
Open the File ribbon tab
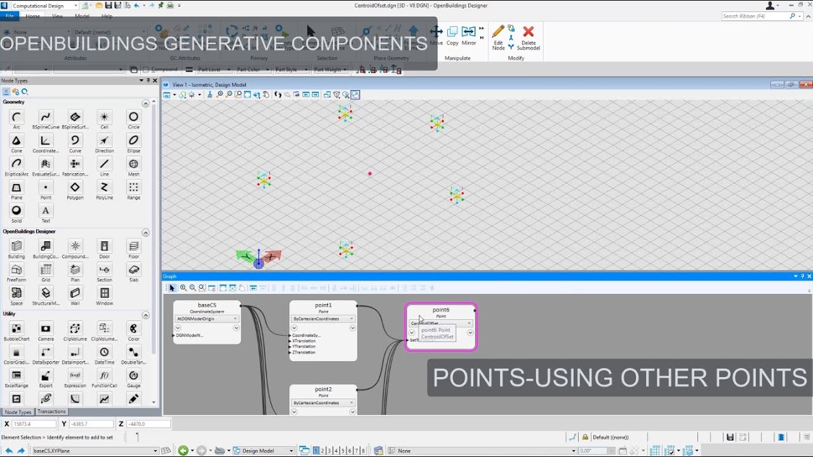9,16
